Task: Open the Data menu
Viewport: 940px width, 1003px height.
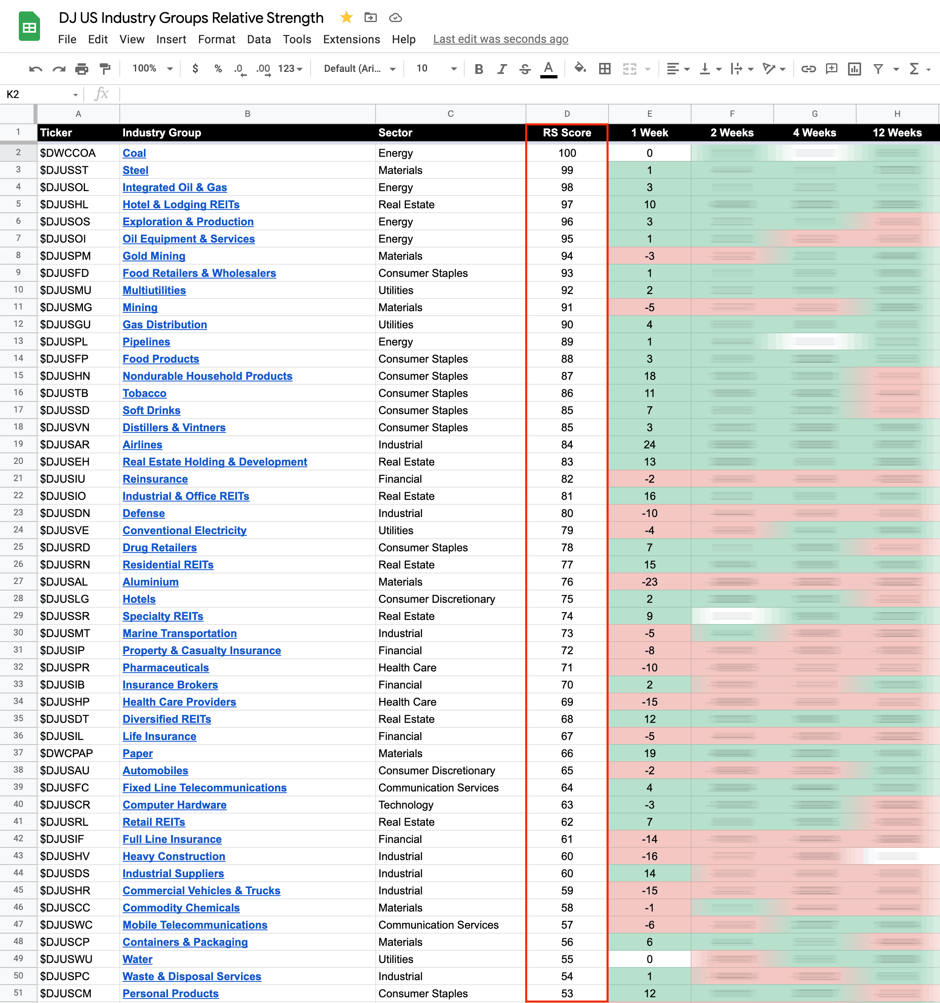Action: pyautogui.click(x=259, y=39)
